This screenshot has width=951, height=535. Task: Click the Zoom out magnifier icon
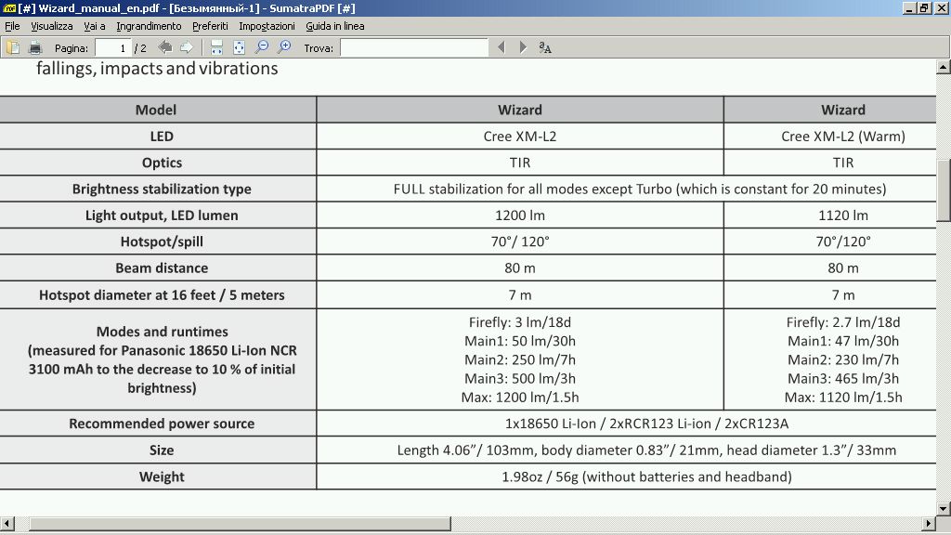click(262, 47)
